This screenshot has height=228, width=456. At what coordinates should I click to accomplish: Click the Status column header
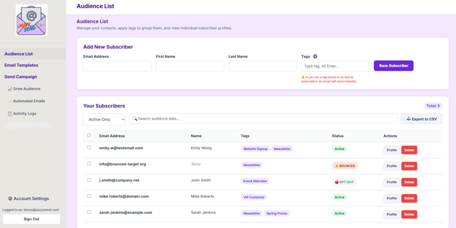tap(338, 136)
